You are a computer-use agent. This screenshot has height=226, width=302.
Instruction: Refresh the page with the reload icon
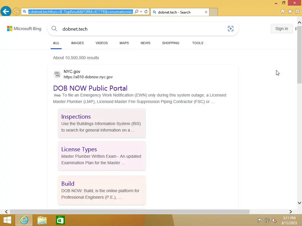(146, 11)
